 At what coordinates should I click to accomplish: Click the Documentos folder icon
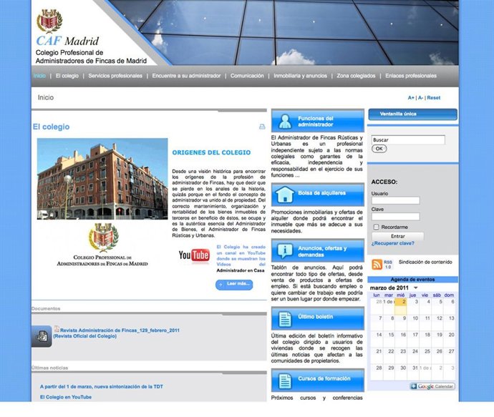click(42, 336)
